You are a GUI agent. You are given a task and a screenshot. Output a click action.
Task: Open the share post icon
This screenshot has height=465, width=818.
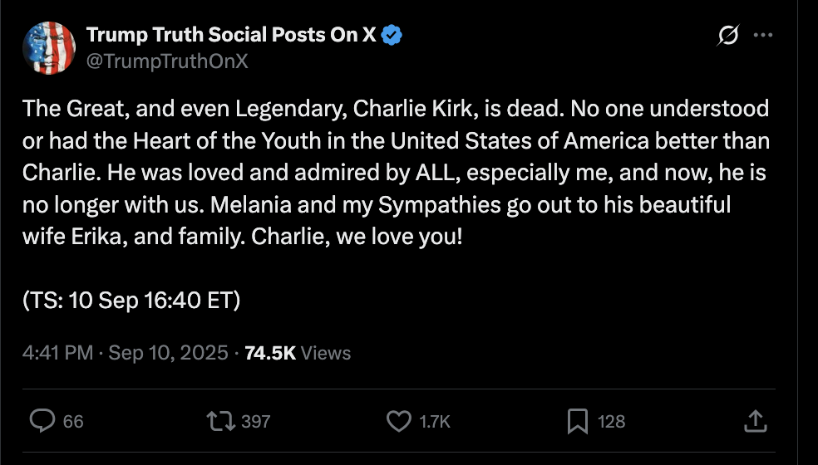755,421
